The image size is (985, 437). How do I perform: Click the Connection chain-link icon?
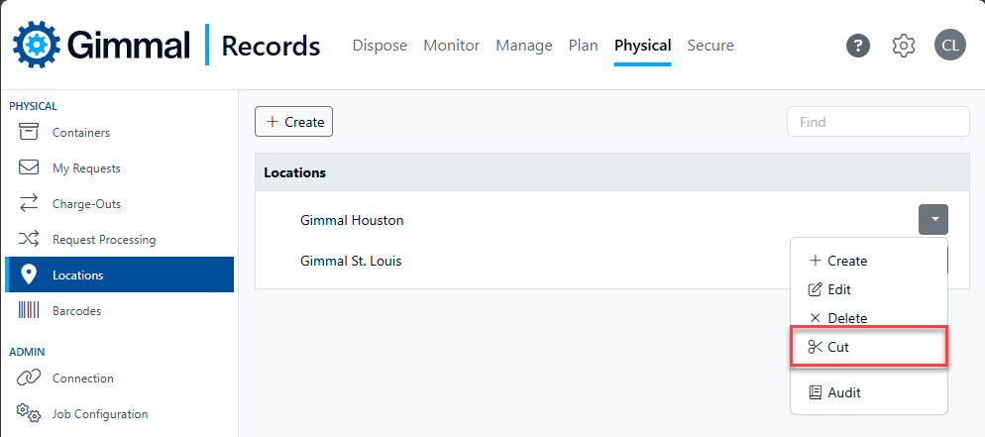29,378
